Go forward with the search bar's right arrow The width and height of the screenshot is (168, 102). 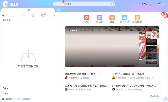(60, 4)
